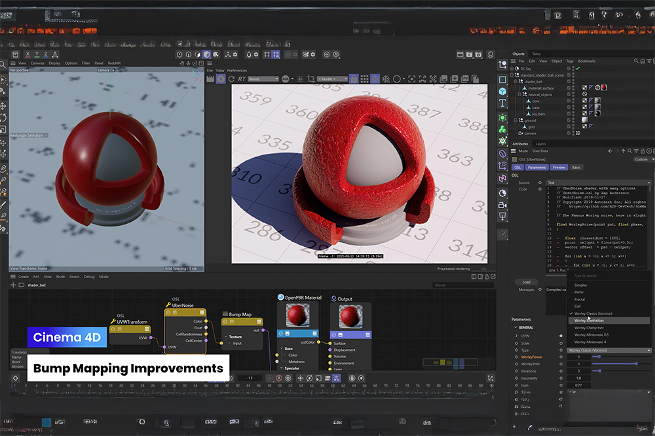Screen dimensions: 655x436
Task: Click the Cube primitive icon in the side palette
Action: pos(502,91)
